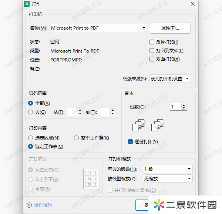Click the copies (份数) number field

pyautogui.click(x=175, y=107)
